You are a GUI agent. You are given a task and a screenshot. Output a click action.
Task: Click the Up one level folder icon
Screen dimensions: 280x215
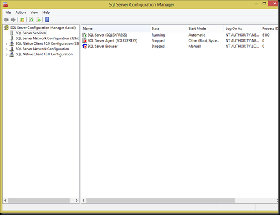coord(22,19)
